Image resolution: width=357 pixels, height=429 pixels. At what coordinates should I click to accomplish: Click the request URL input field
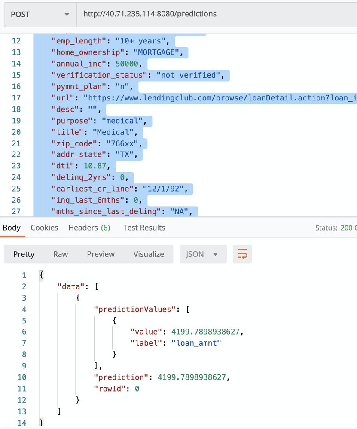click(x=215, y=14)
